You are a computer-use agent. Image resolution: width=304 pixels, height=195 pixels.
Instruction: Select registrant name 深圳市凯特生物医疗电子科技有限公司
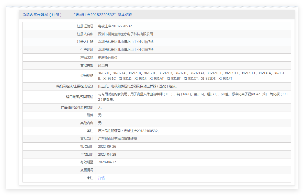coord(126,34)
